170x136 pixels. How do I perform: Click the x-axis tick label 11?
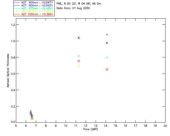[76, 126]
